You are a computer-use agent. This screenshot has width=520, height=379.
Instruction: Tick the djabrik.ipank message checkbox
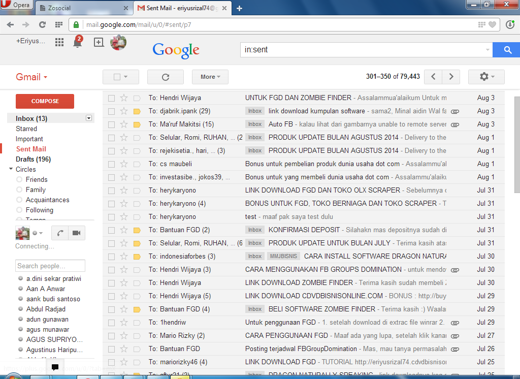click(111, 111)
